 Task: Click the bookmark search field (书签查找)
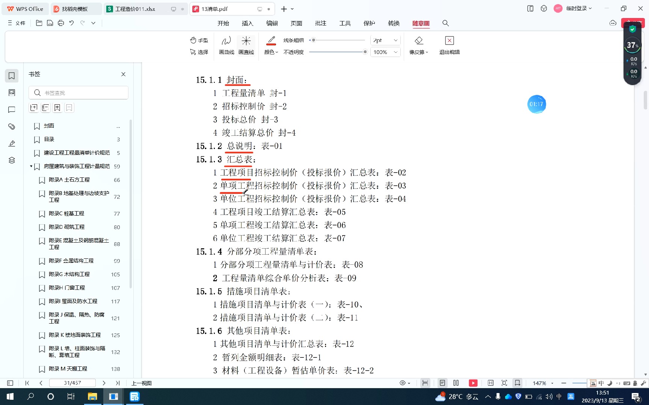(x=78, y=93)
